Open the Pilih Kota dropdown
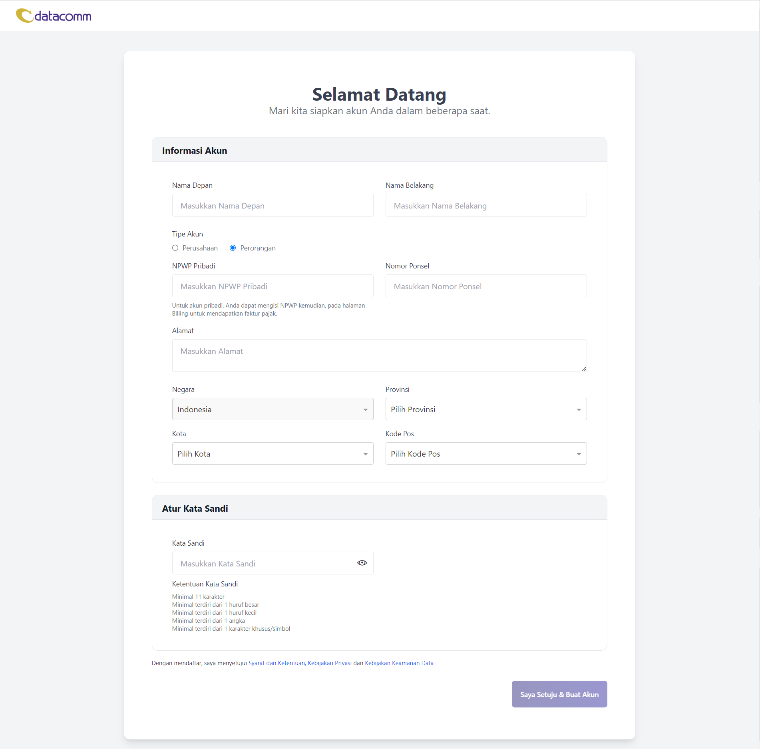This screenshot has width=760, height=749. (x=273, y=453)
